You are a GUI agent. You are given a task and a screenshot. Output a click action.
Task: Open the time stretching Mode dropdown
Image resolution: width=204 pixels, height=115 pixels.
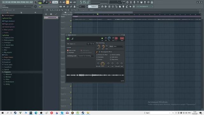tap(118, 46)
